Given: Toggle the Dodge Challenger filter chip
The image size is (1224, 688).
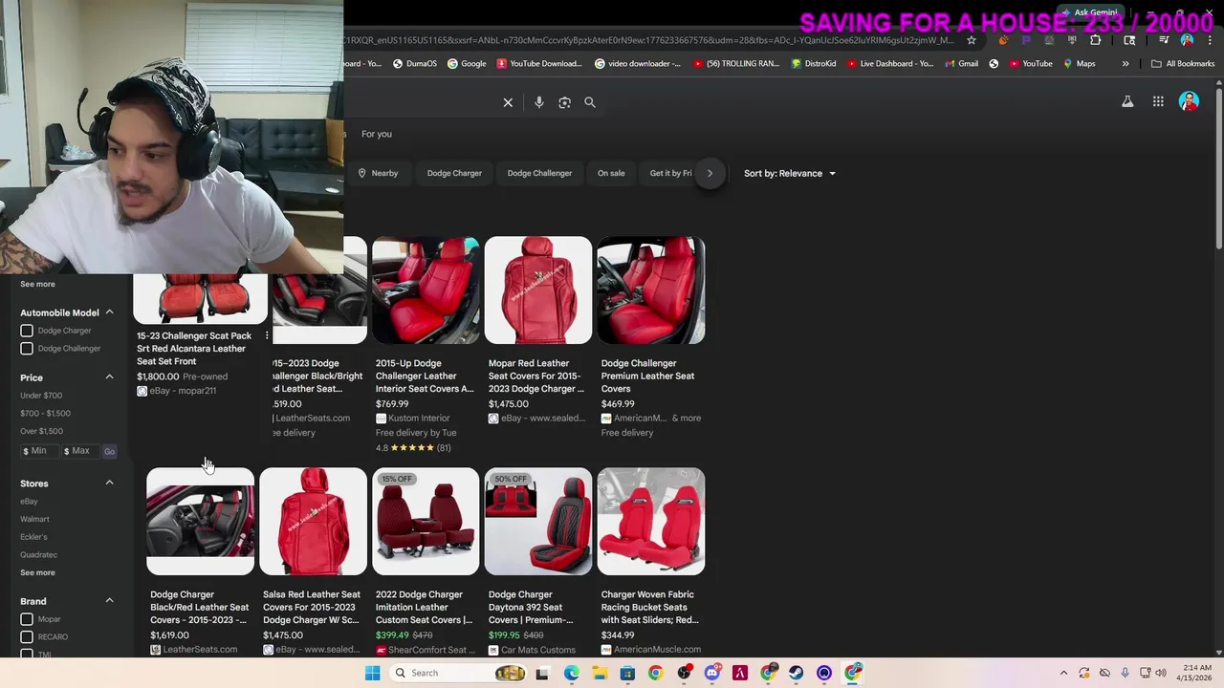Looking at the screenshot, I should [539, 173].
